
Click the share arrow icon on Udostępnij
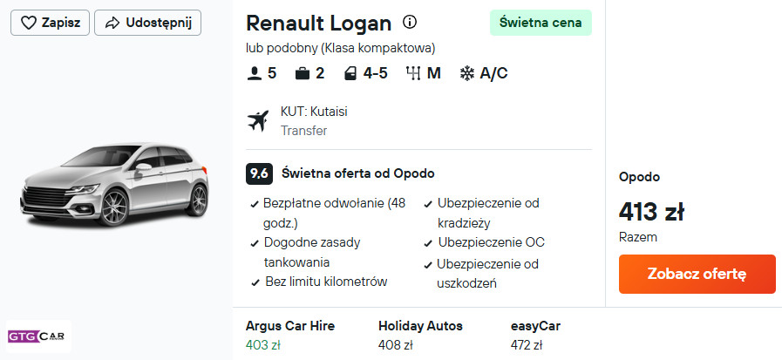(x=112, y=23)
